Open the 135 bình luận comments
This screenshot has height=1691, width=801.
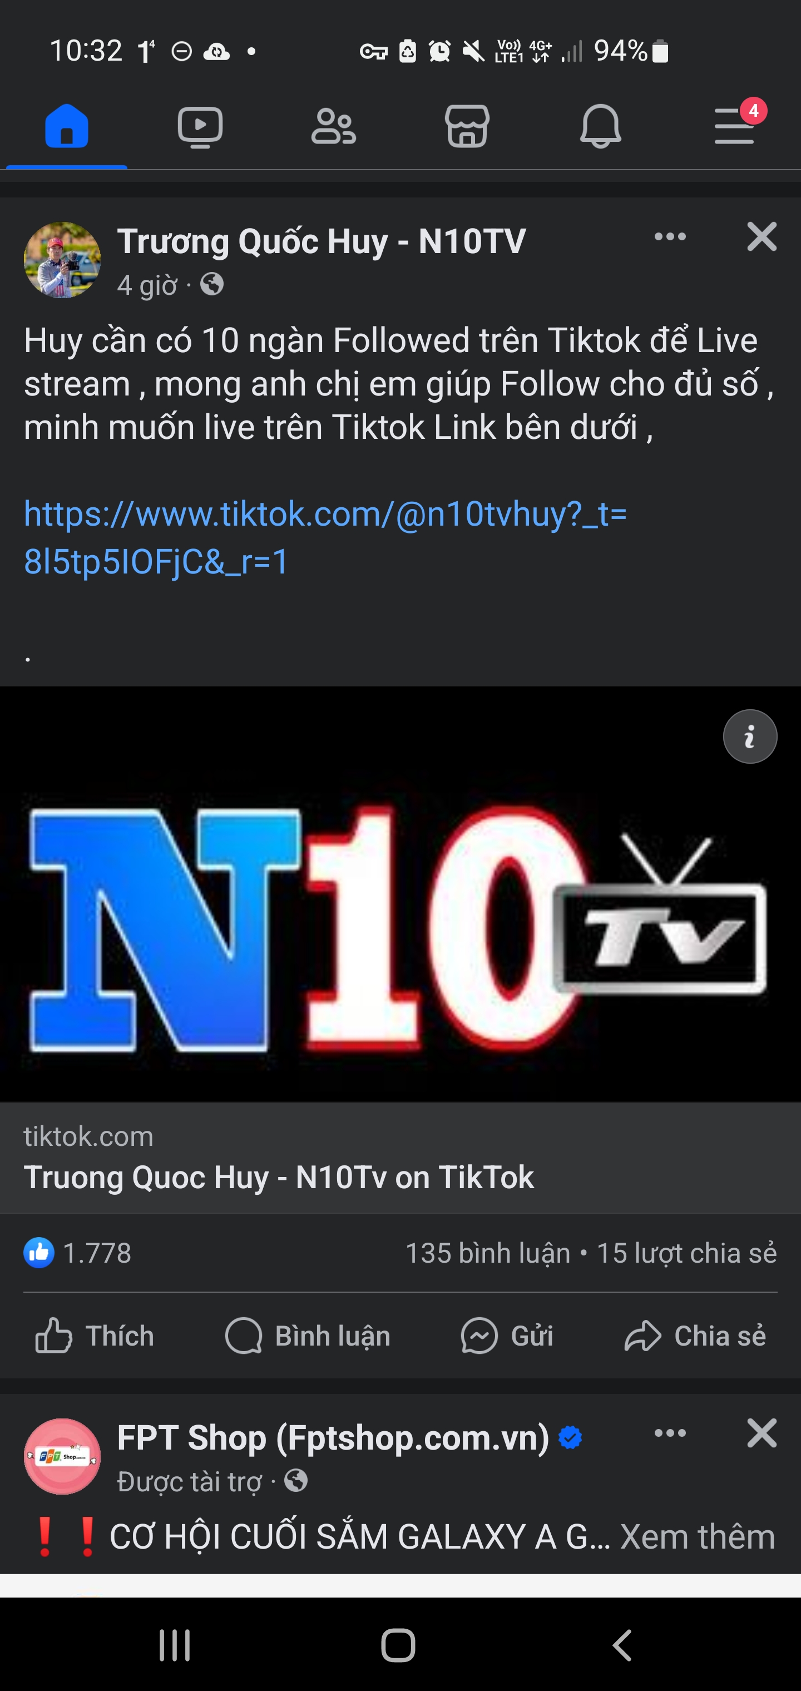488,1253
